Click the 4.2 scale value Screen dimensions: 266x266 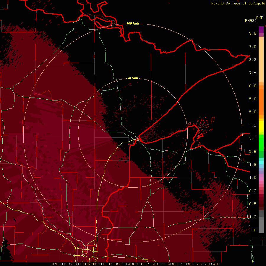click(x=253, y=125)
